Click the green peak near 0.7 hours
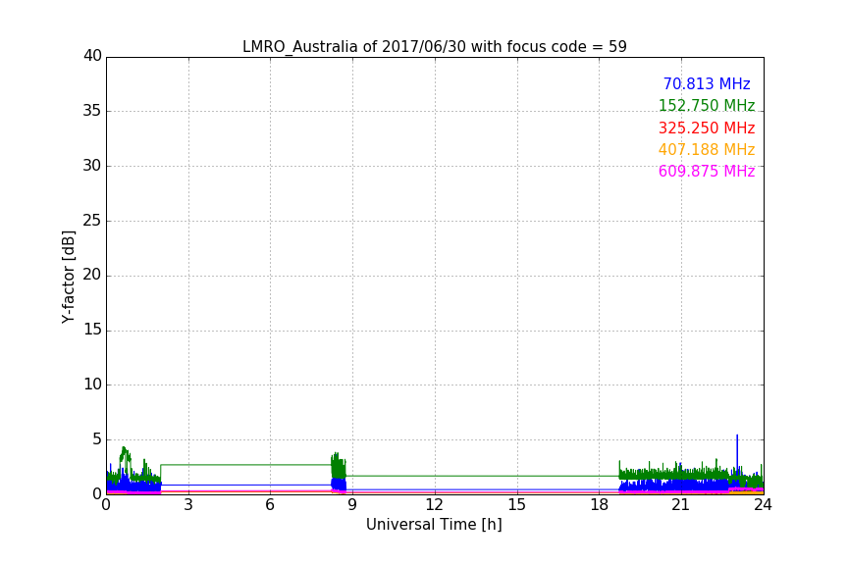This screenshot has width=848, height=565. [x=124, y=448]
